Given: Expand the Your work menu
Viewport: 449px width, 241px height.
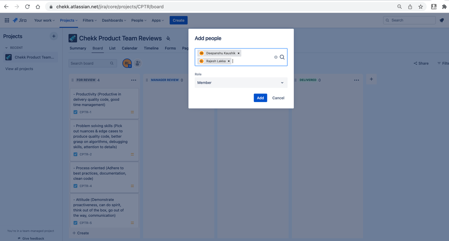Looking at the screenshot, I should pos(44,20).
